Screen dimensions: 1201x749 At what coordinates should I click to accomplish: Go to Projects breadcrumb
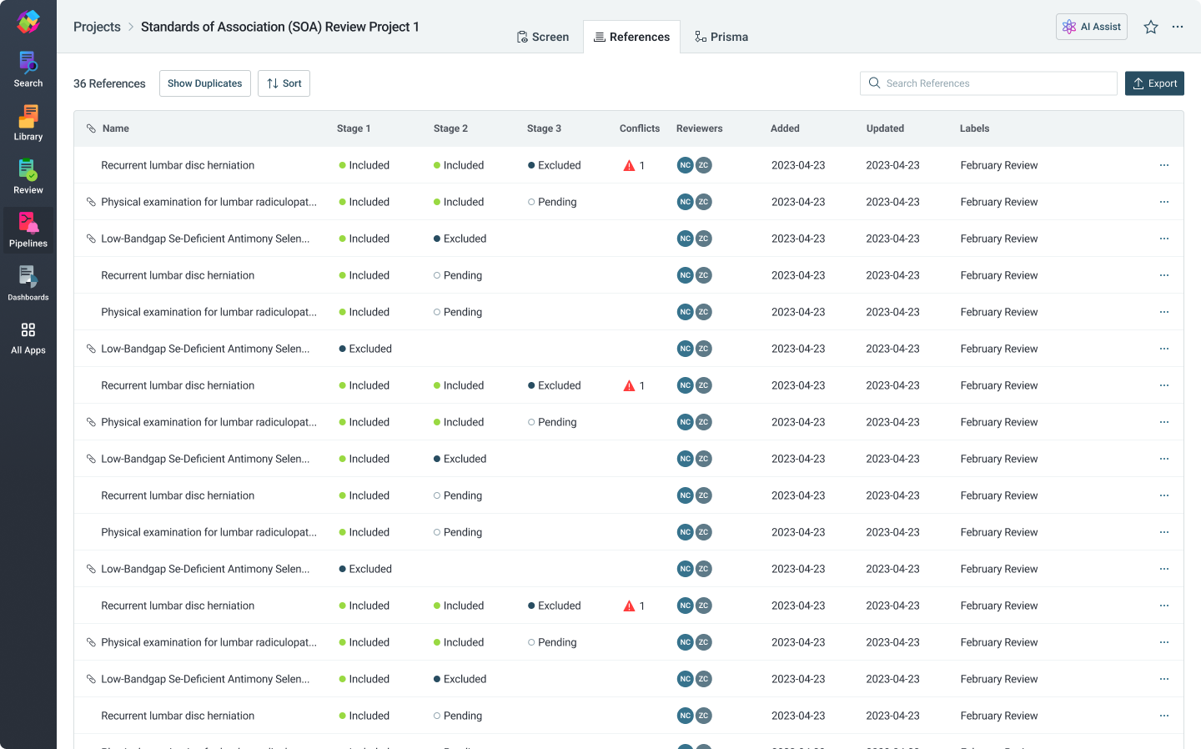coord(97,27)
